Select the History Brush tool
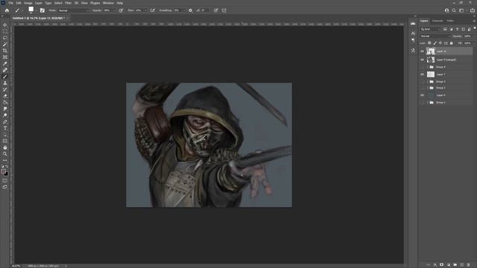This screenshot has height=268, width=477. point(5,89)
